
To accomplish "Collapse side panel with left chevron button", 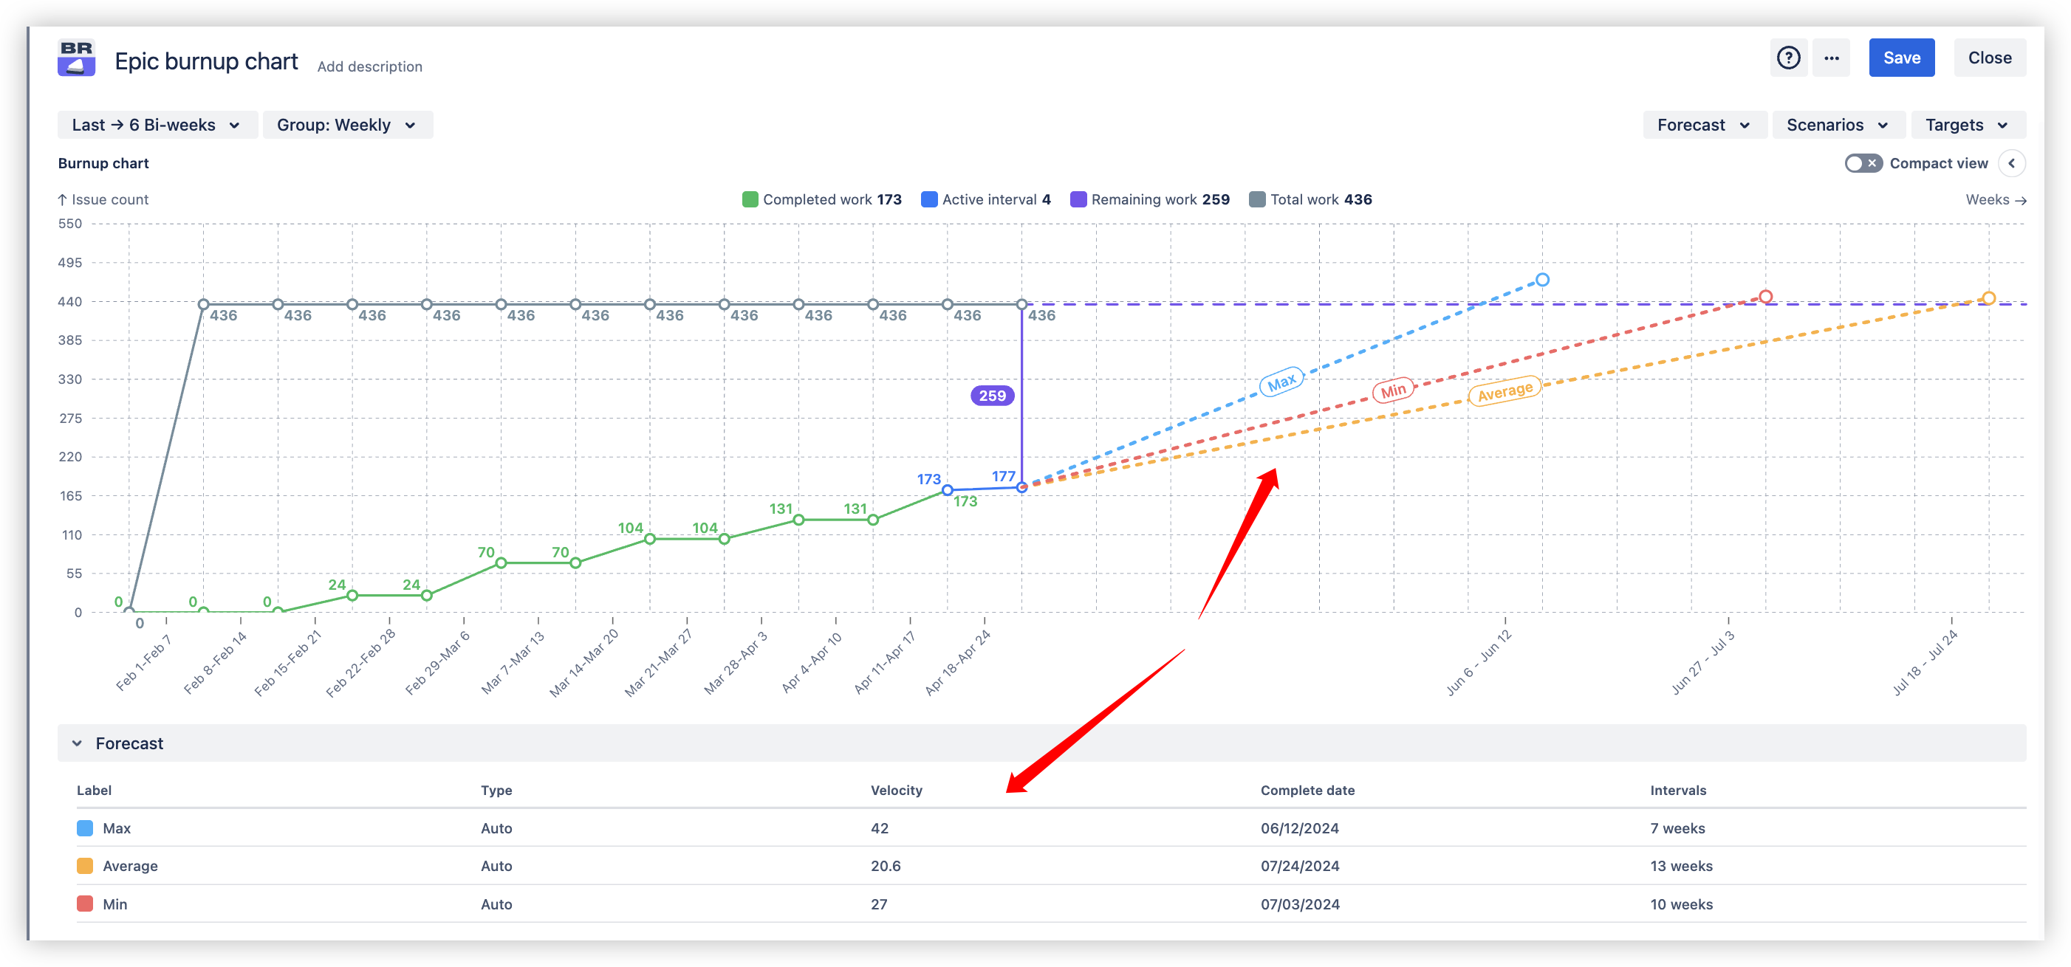I will [2011, 163].
